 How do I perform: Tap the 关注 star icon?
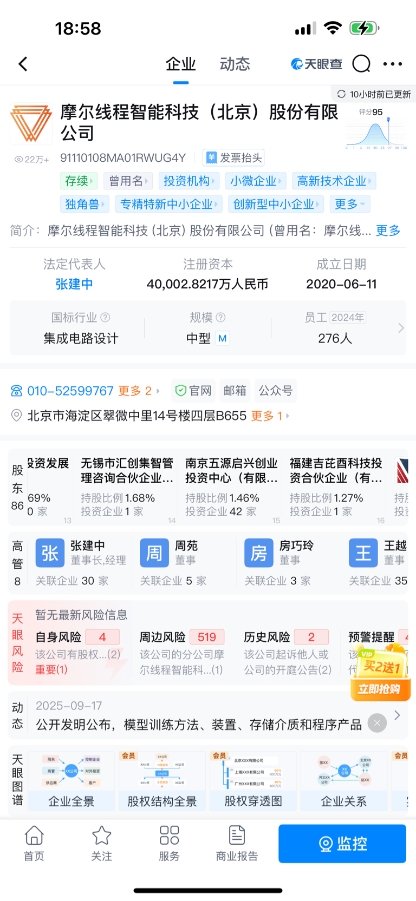pos(102,836)
